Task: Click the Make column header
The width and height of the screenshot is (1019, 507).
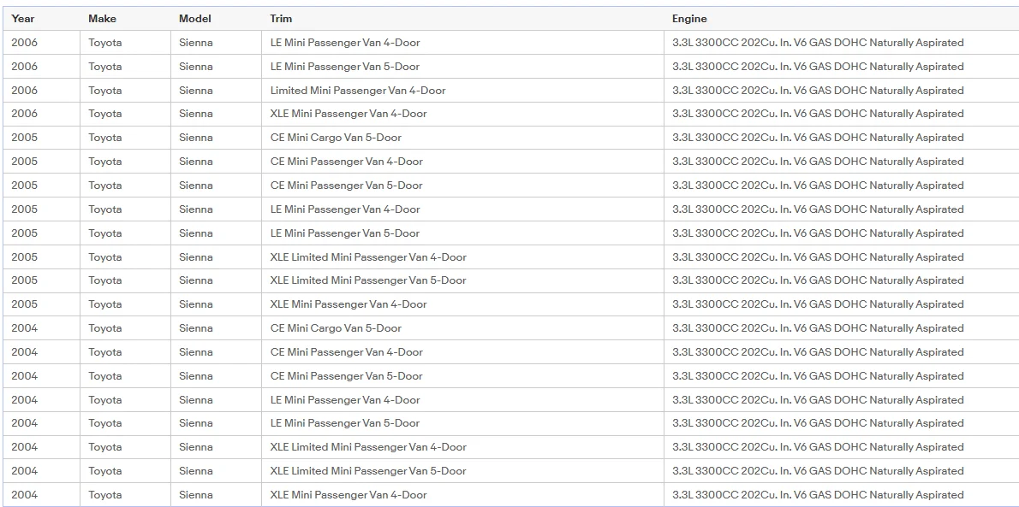Action: [x=102, y=19]
